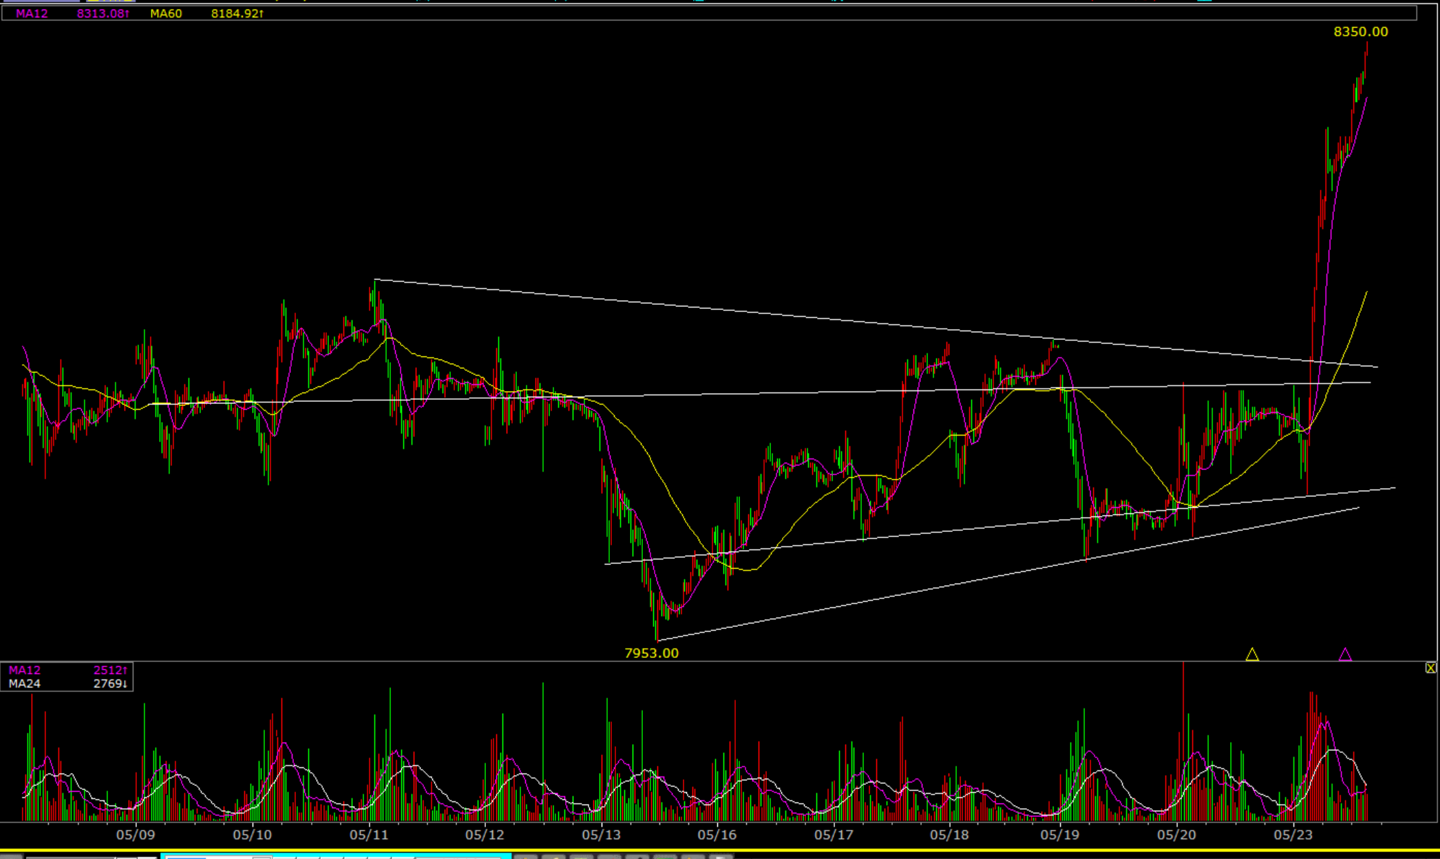The image size is (1440, 859).
Task: Click the MA12 value 8313.08
Action: pos(102,13)
